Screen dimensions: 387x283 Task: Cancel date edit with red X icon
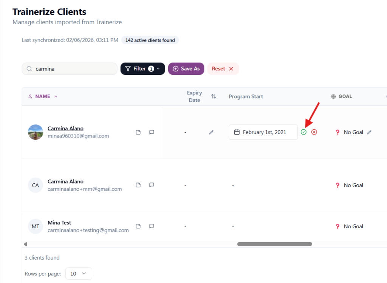point(314,132)
